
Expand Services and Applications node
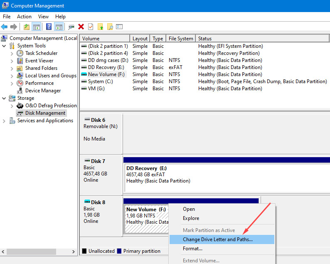point(4,121)
